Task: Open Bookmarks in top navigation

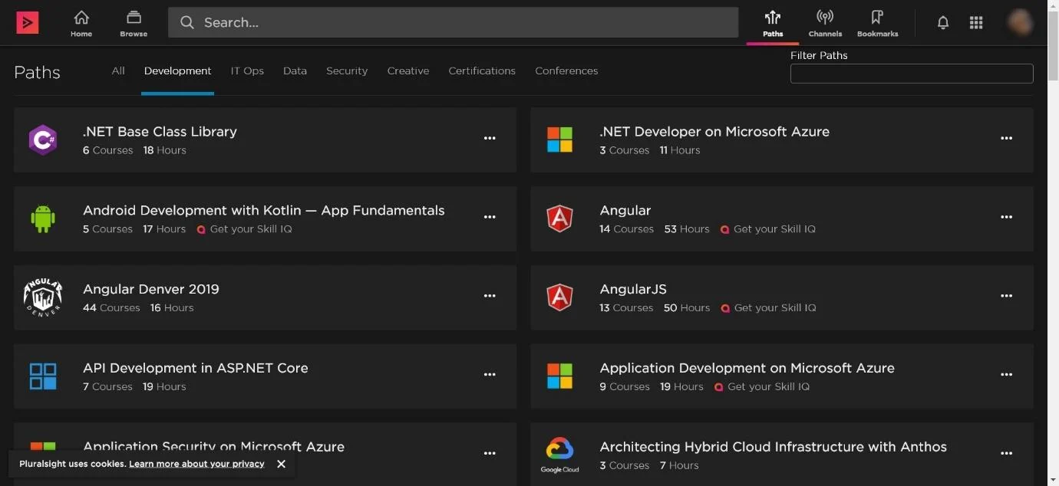Action: pos(877,23)
